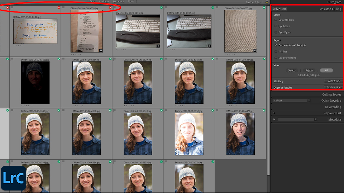Uncheck Documents and Receipts
The height and width of the screenshot is (193, 344).
[x=276, y=45]
